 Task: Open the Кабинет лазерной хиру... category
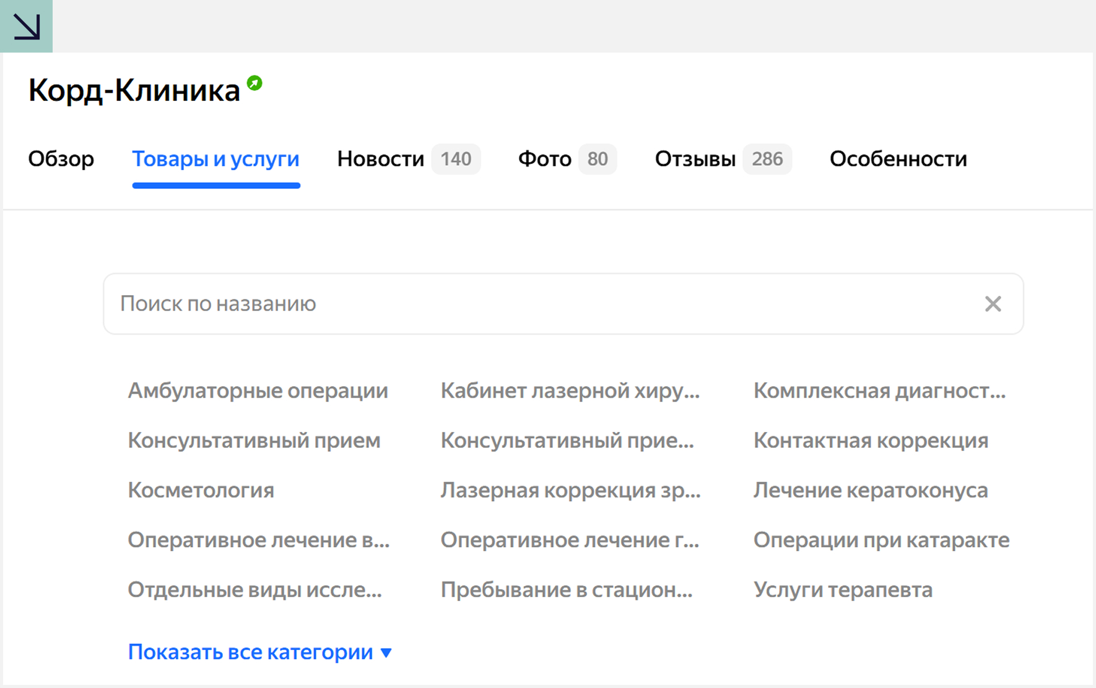click(570, 391)
